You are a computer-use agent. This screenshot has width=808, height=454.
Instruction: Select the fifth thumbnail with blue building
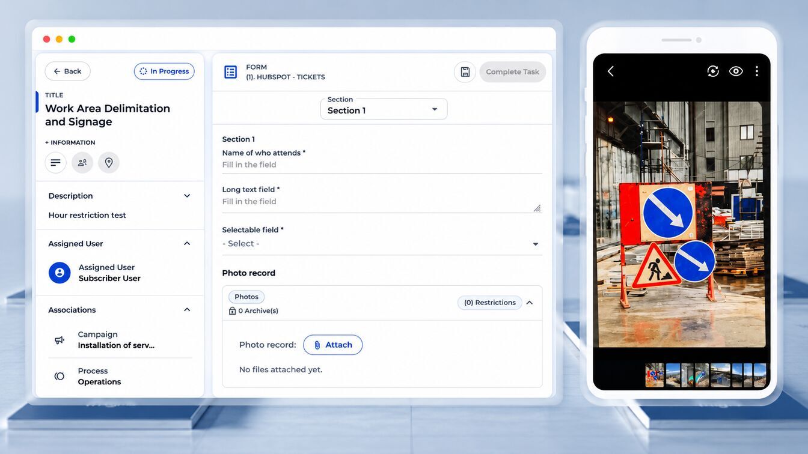pyautogui.click(x=720, y=375)
